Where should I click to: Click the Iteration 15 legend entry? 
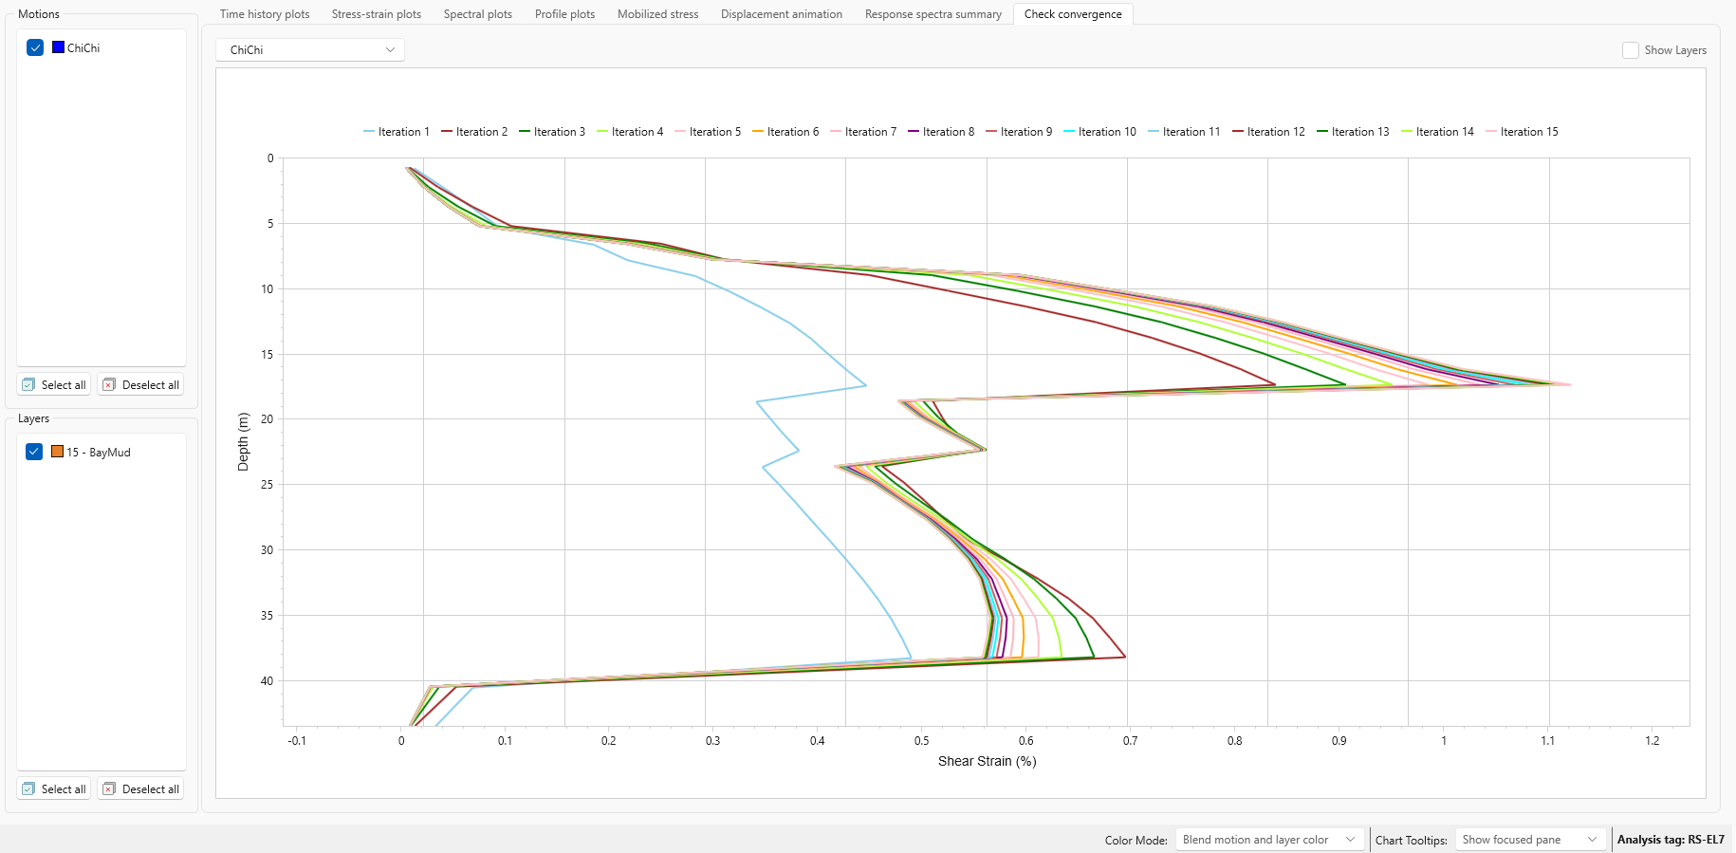pyautogui.click(x=1523, y=132)
